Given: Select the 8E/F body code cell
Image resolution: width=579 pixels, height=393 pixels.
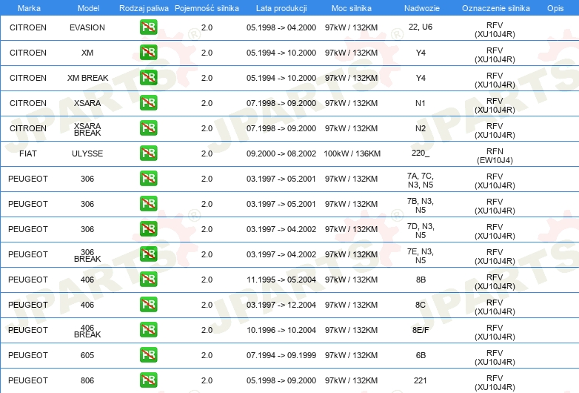Looking at the screenshot, I should pyautogui.click(x=421, y=330).
